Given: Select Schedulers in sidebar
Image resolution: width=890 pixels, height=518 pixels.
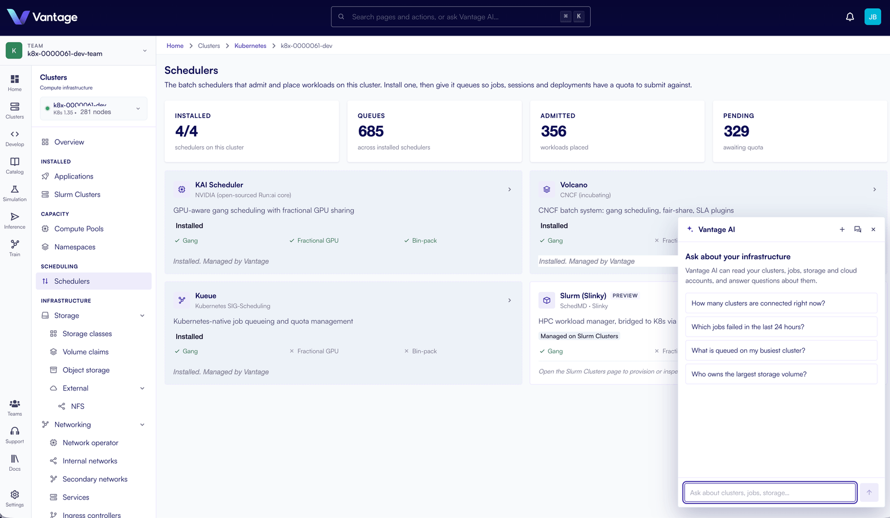Looking at the screenshot, I should (93, 281).
